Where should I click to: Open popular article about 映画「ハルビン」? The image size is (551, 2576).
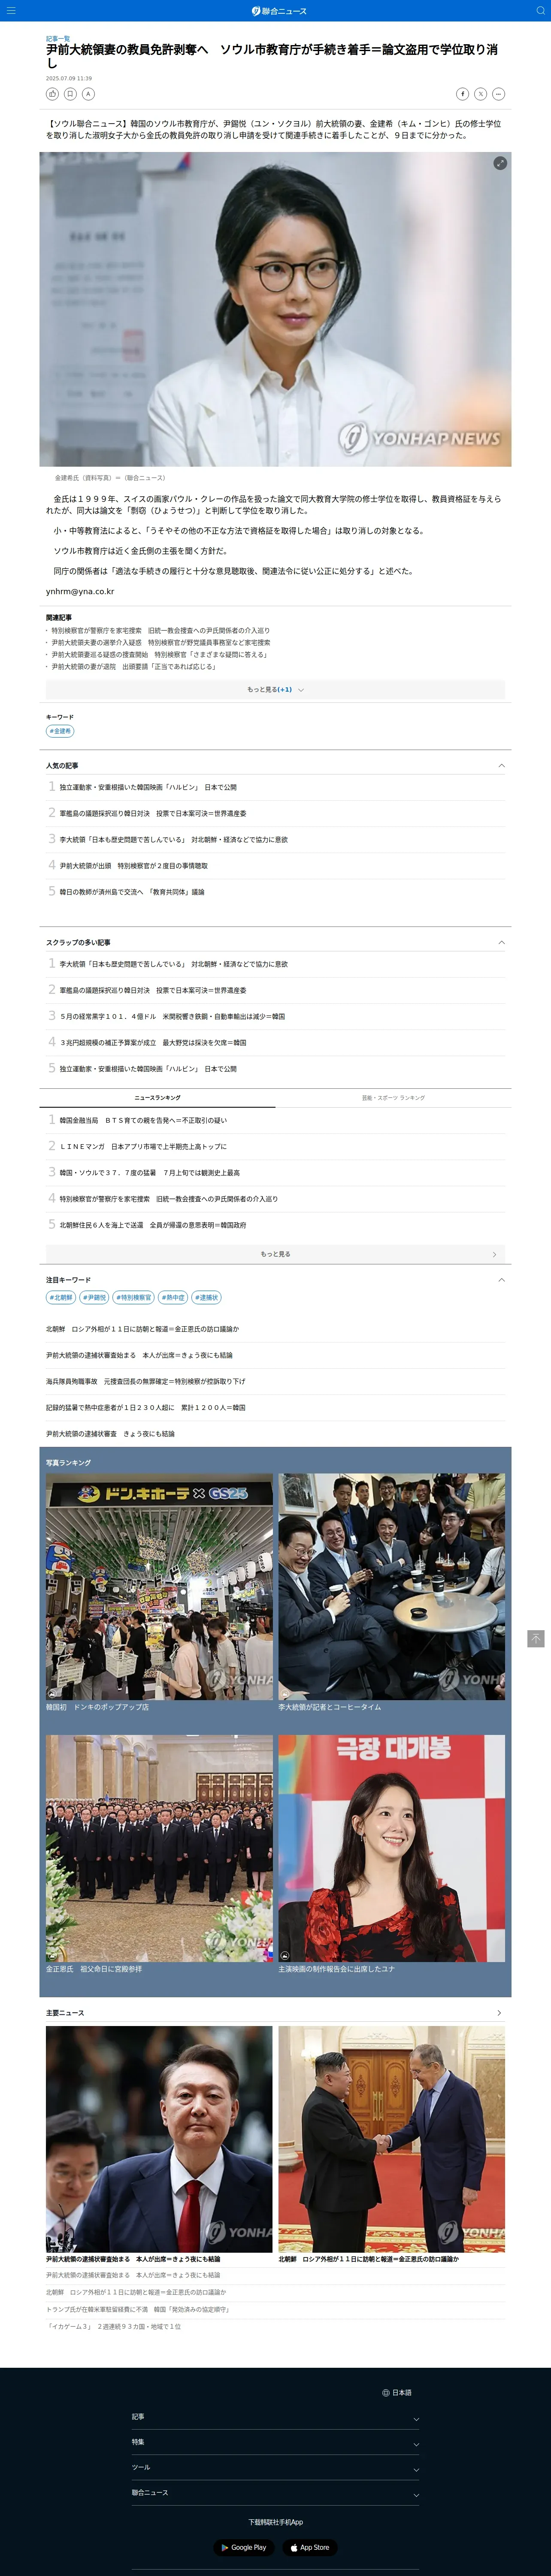click(x=148, y=787)
